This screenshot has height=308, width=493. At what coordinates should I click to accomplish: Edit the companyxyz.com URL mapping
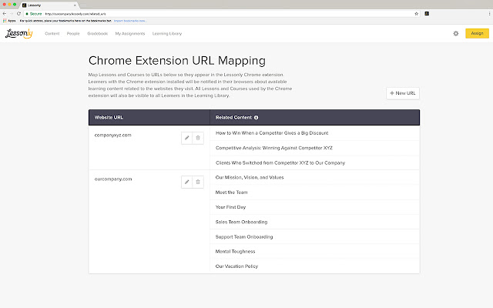[187, 138]
